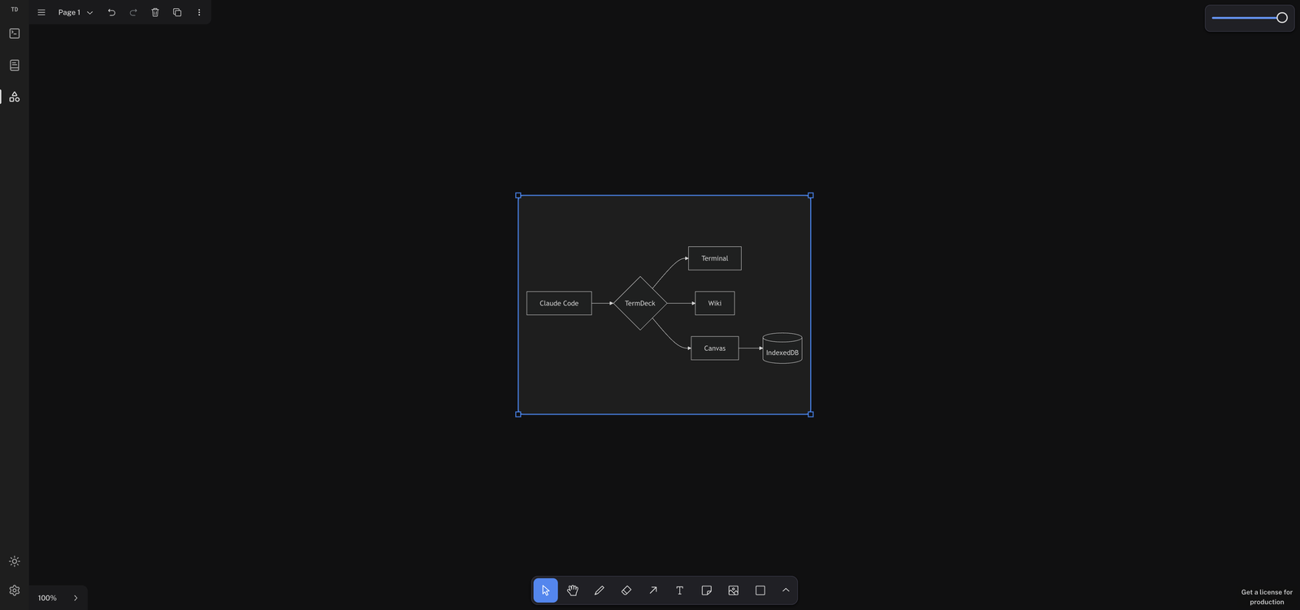Choose the Rectangle shape tool
Screen dimensions: 1300x610
[760, 591]
